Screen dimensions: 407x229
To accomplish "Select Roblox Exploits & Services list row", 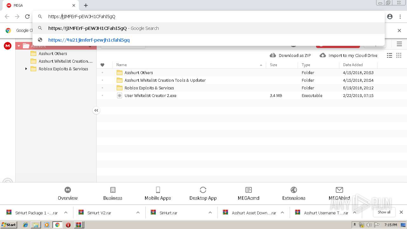I will coord(252,88).
